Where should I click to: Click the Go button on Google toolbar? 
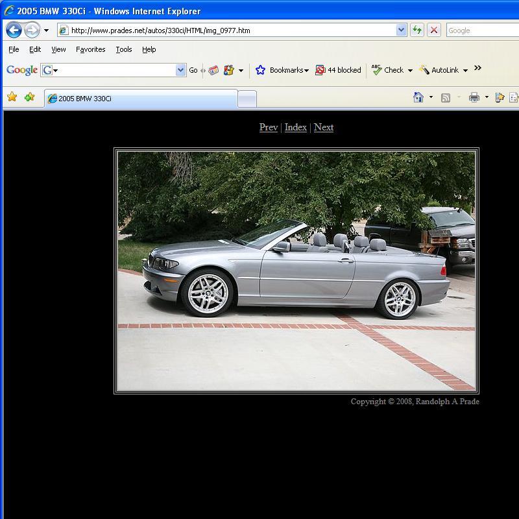click(193, 70)
